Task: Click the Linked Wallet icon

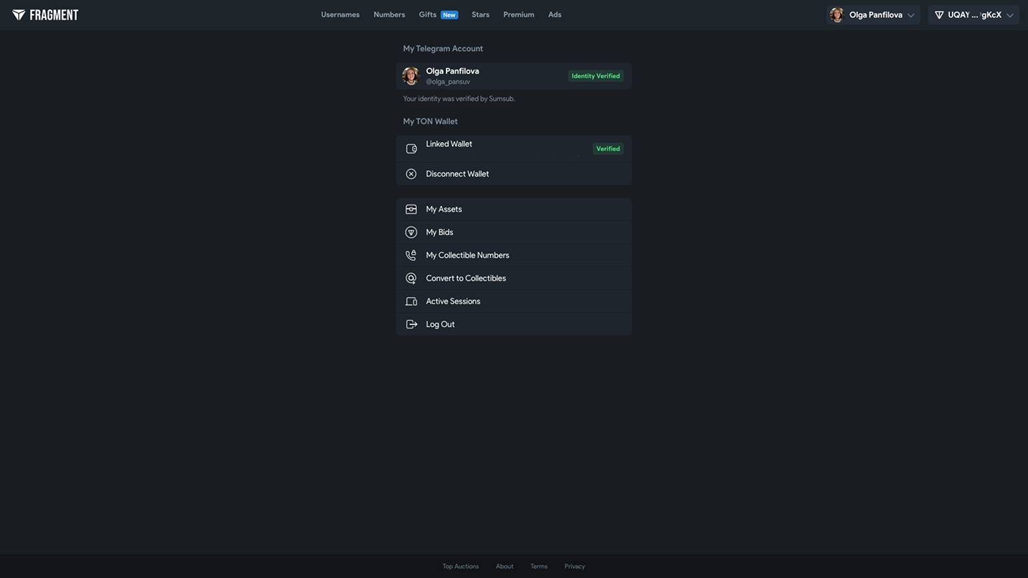Action: [411, 149]
